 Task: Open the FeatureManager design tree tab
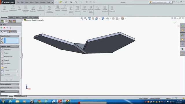pos(2,21)
